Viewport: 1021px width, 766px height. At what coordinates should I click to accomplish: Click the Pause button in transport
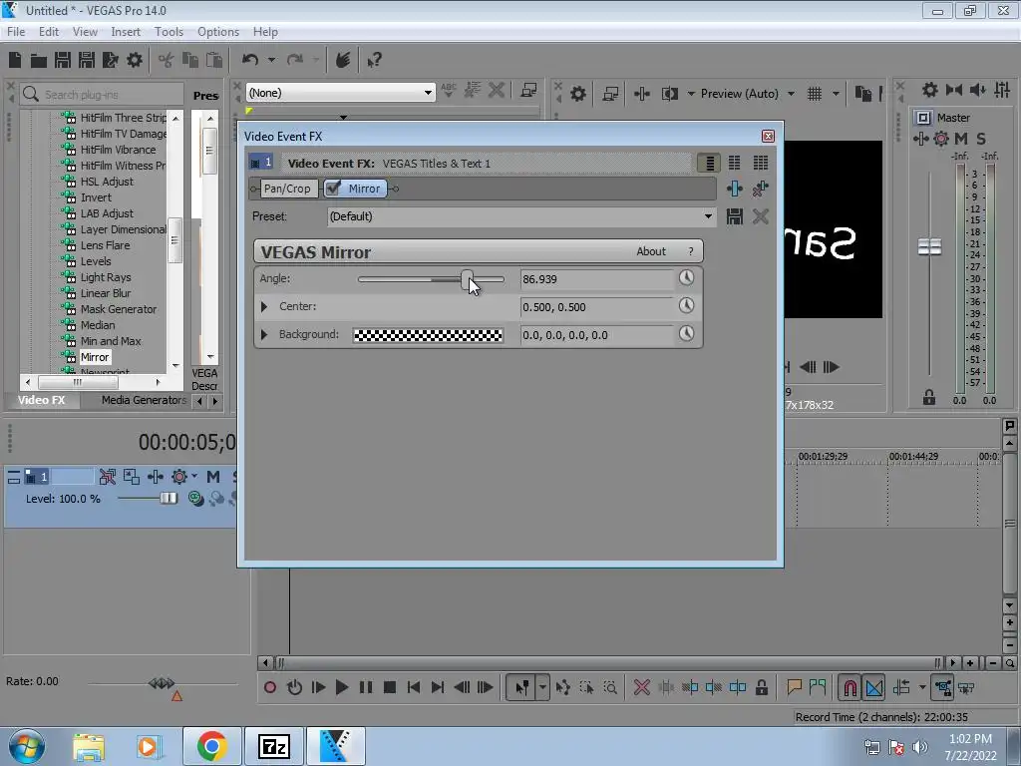(x=366, y=687)
